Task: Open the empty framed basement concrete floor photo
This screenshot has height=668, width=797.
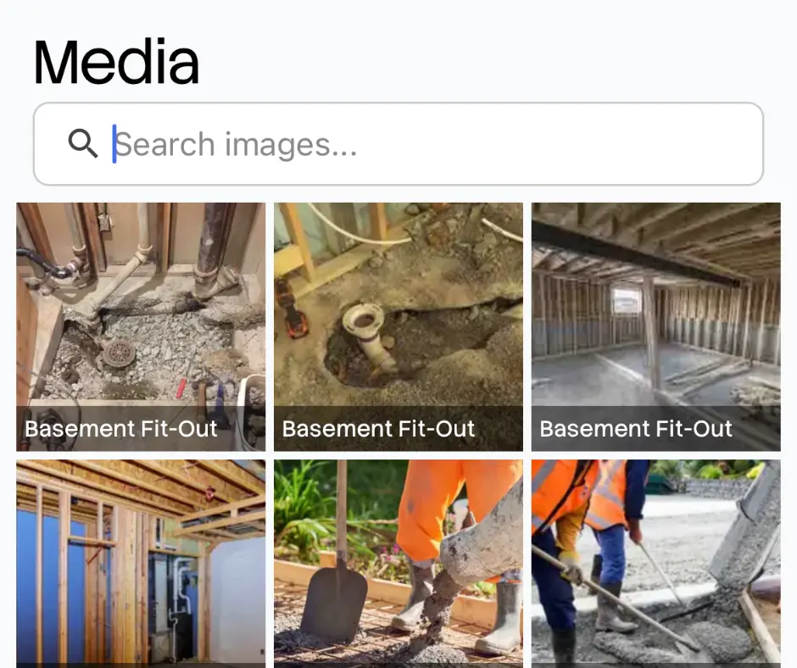Action: [656, 327]
